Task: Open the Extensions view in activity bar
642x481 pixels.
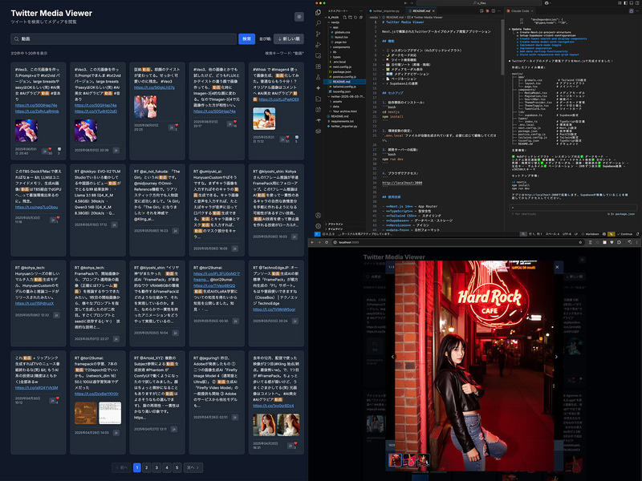Action: [x=318, y=67]
